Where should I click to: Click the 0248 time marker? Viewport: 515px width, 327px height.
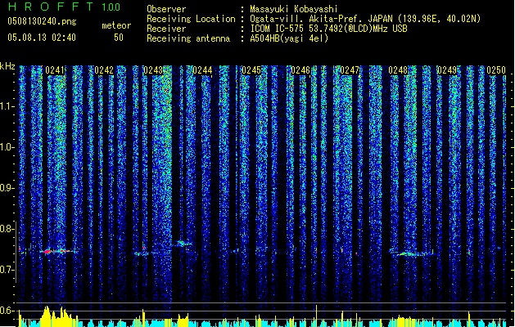398,70
